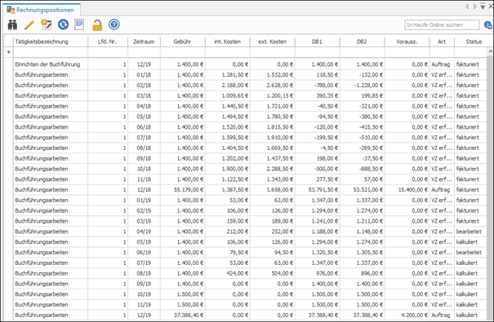Sort by DB1 column header
Image resolution: width=494 pixels, height=322 pixels.
318,42
